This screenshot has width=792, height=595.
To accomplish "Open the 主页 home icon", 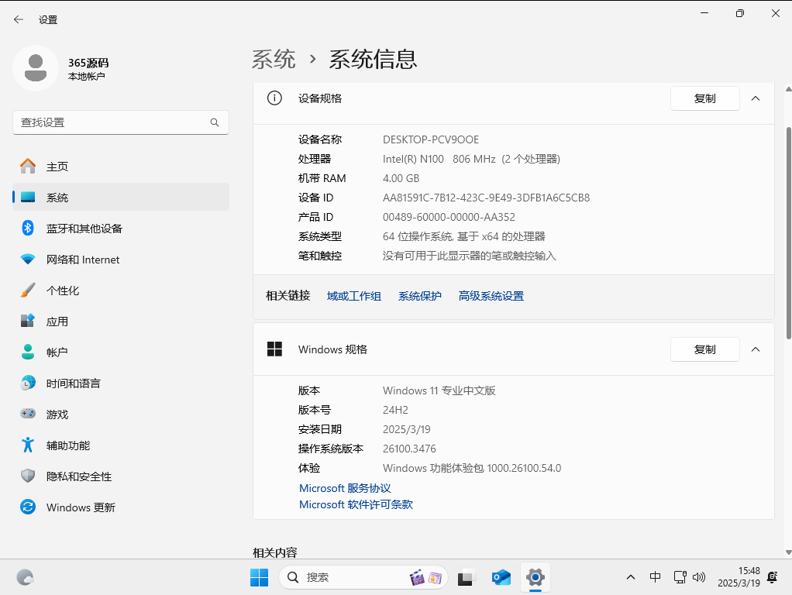I will point(28,166).
